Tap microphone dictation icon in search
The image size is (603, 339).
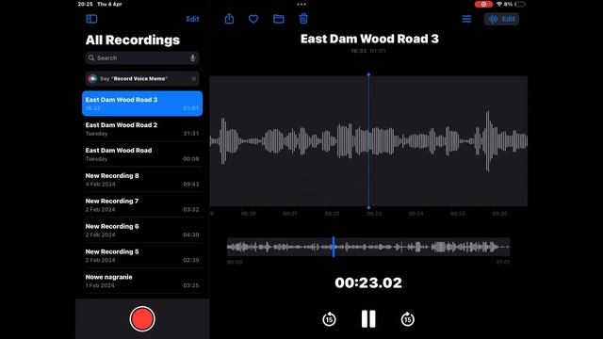192,57
